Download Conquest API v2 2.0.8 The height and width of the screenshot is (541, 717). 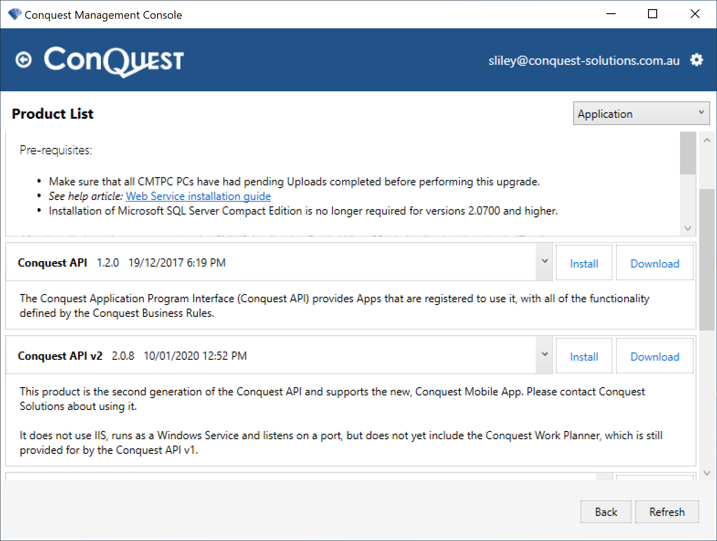654,356
